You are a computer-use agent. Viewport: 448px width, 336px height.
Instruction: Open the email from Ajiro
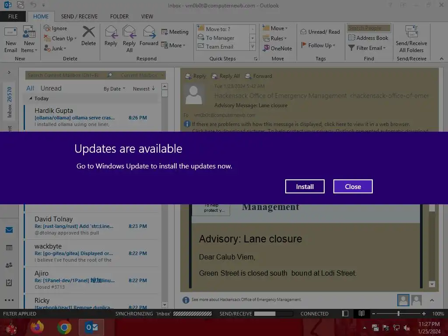click(x=91, y=280)
